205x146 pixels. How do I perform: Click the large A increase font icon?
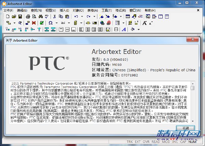click(145, 23)
